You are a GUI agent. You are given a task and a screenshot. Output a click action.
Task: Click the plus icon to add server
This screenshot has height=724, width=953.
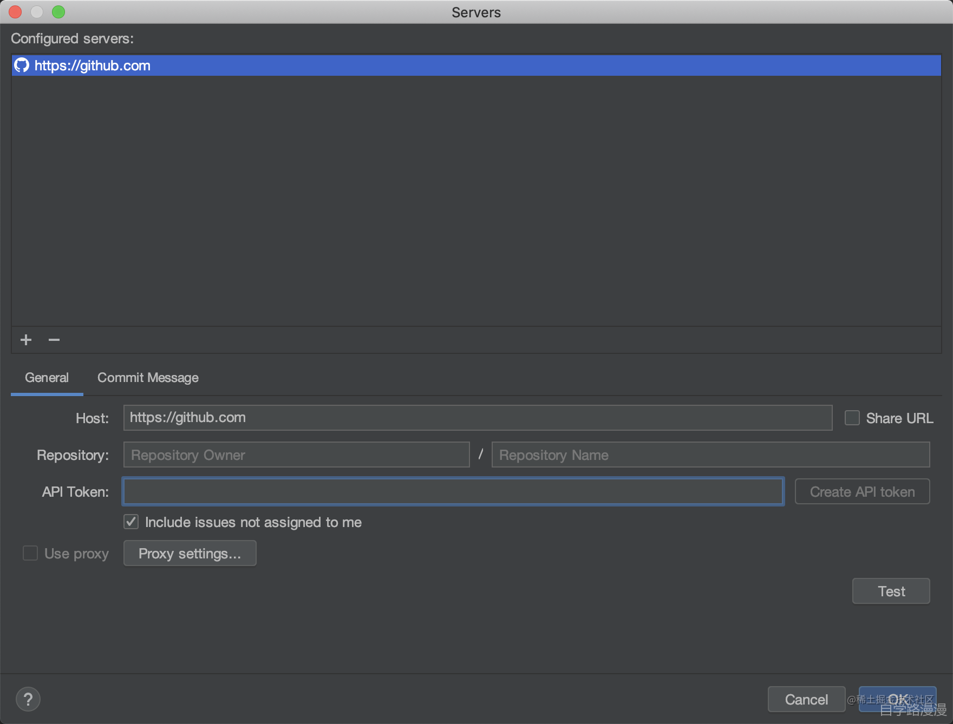pos(26,340)
